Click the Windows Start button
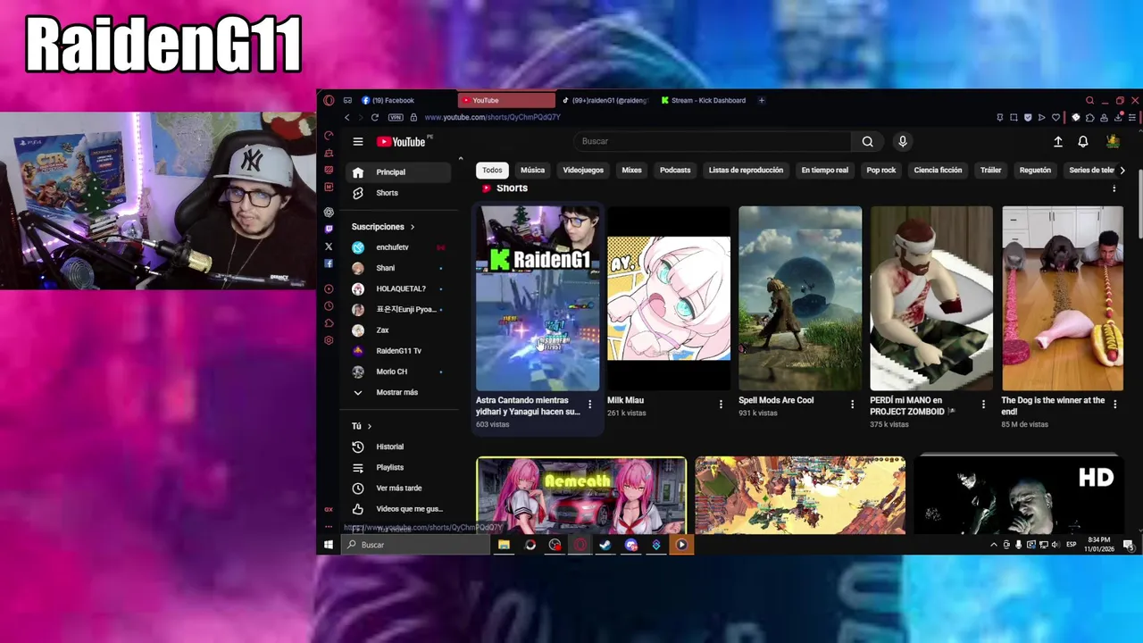 (x=329, y=545)
